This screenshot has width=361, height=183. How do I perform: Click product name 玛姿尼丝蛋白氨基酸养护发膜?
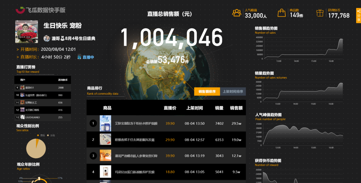(135, 172)
